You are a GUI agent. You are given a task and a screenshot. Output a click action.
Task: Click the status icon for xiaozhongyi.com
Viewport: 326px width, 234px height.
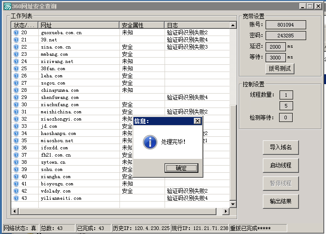click(16, 119)
